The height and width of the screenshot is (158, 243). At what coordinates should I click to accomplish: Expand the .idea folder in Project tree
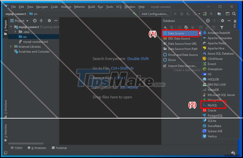coord(15,32)
